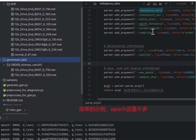Click line number 37 in gutter
Screen dimensions: 196x140
pos(89,64)
